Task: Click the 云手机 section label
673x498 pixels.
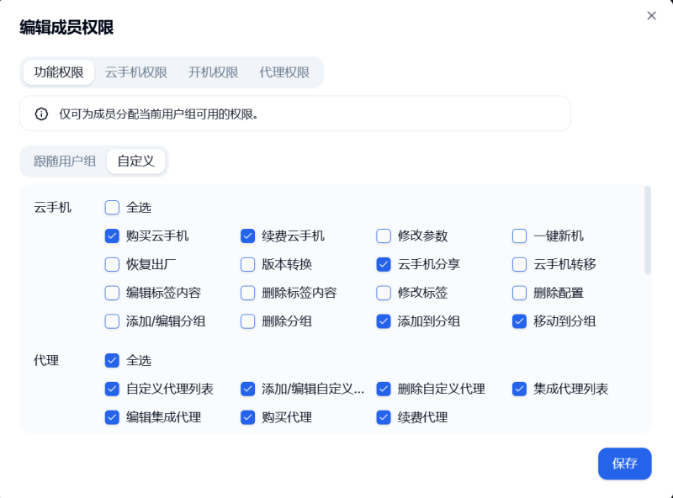Action: pos(52,208)
